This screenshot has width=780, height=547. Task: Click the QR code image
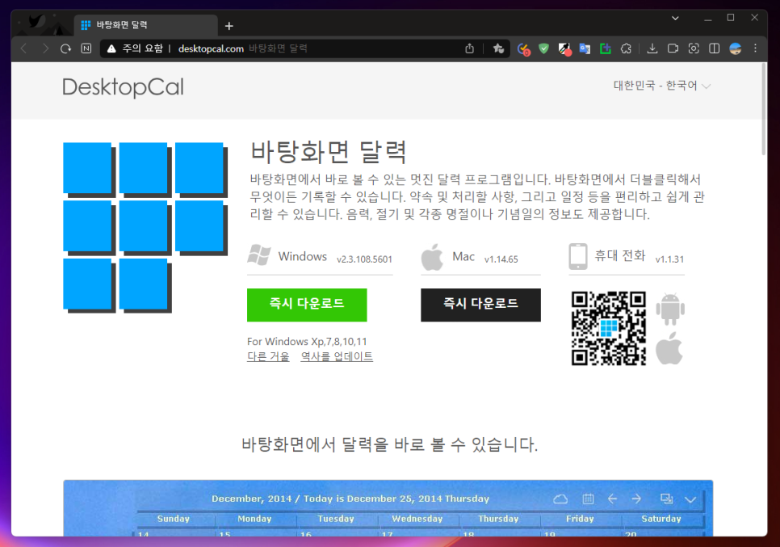pos(608,329)
